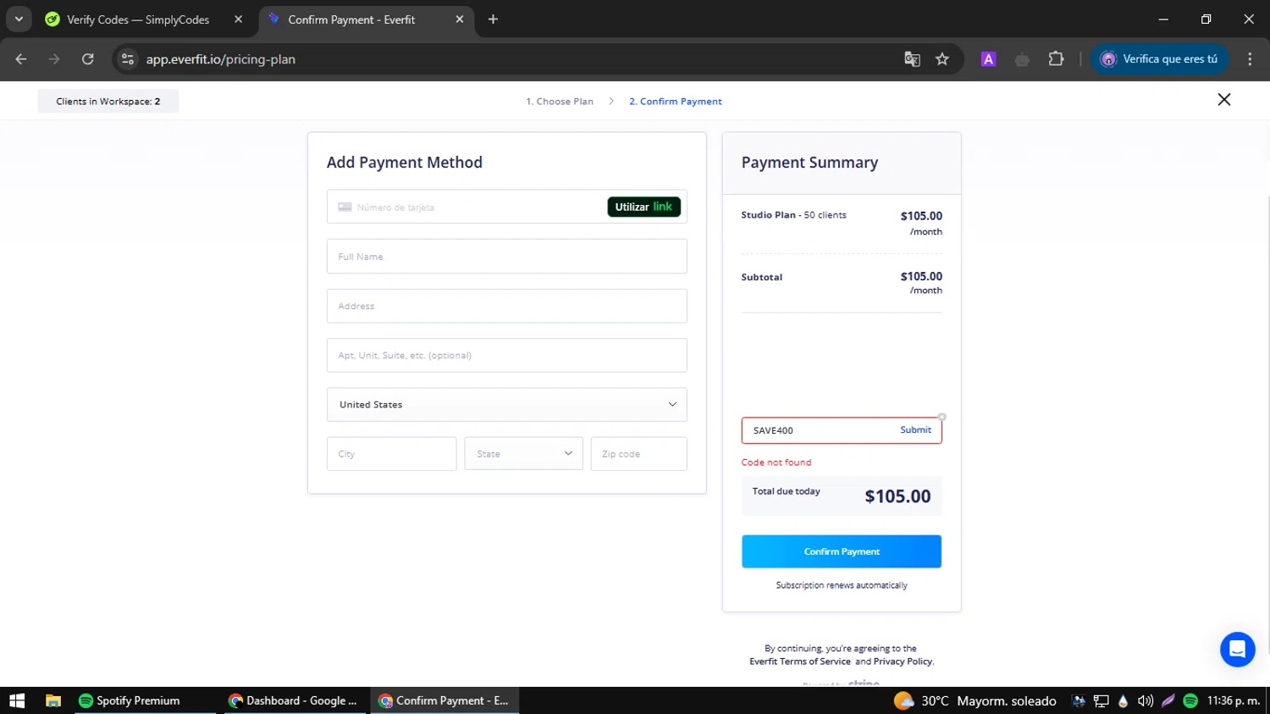
Task: Open the Extensions puzzle icon
Action: click(1056, 59)
